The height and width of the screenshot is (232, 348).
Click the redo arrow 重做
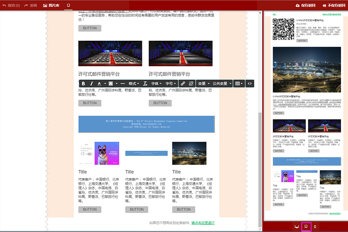30,5
